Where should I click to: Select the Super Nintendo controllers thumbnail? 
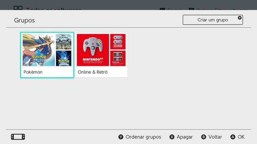[118, 42]
